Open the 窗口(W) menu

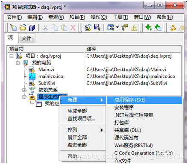(x=142, y=17)
